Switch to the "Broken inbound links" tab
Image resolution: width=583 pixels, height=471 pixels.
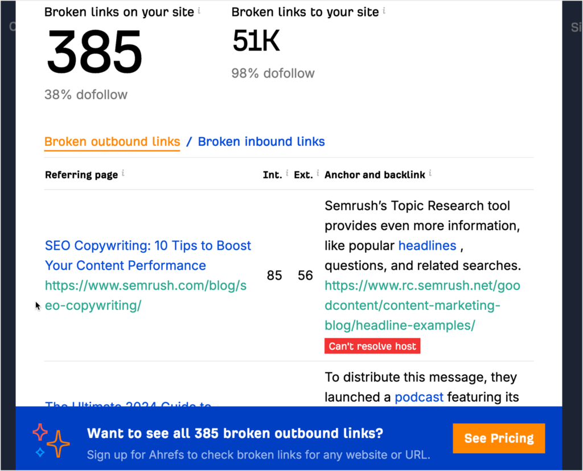261,141
